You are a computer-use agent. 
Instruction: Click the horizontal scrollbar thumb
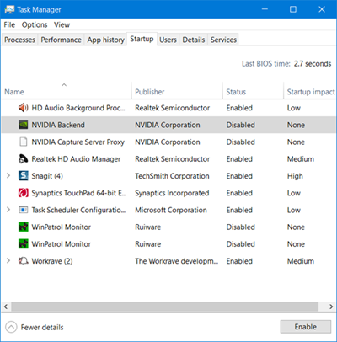point(165,307)
